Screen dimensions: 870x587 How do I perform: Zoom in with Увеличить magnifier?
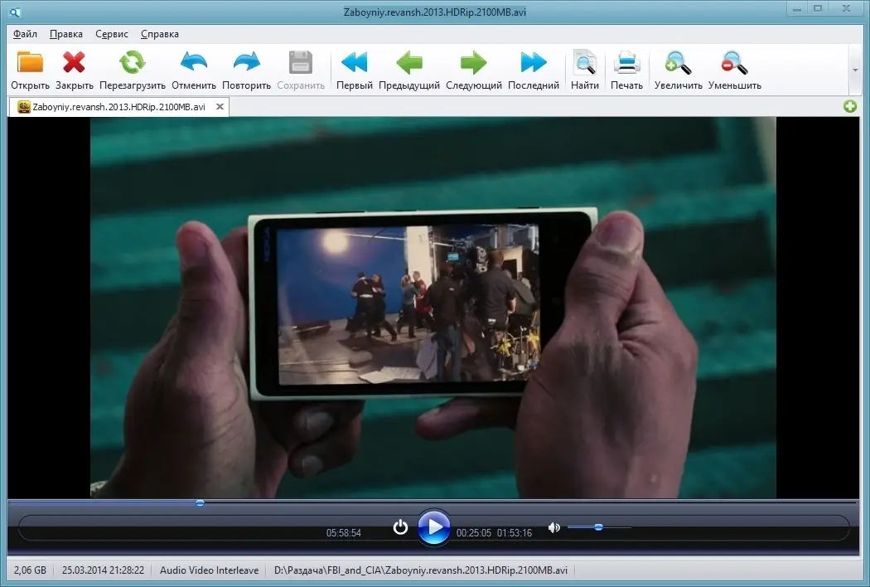(678, 62)
